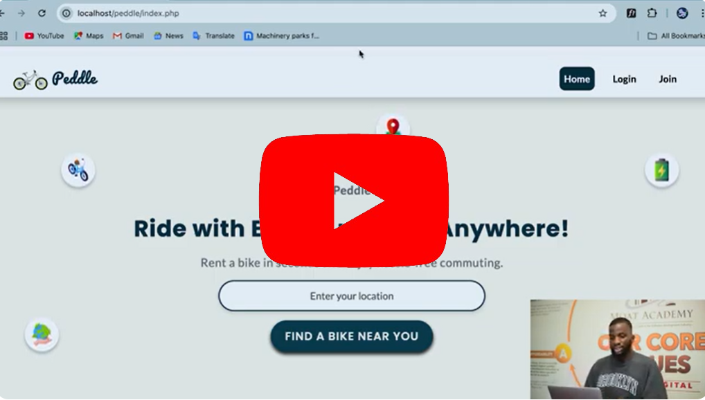Click the green battery floating icon

(661, 170)
